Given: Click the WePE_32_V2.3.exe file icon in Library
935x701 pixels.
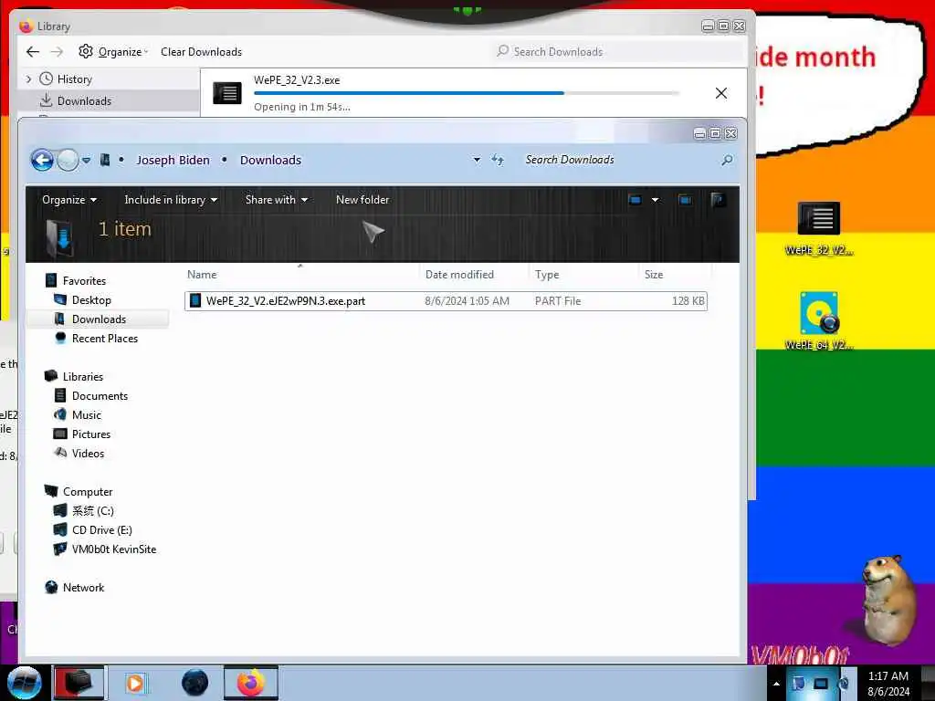Looking at the screenshot, I should [x=227, y=93].
